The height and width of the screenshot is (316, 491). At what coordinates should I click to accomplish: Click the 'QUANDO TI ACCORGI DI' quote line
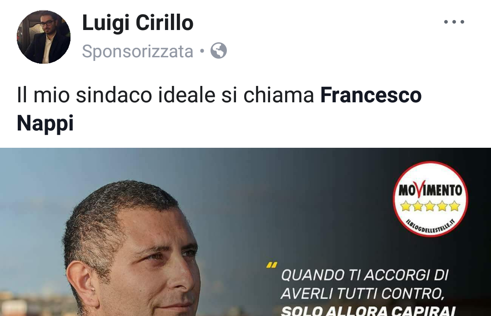tap(365, 275)
